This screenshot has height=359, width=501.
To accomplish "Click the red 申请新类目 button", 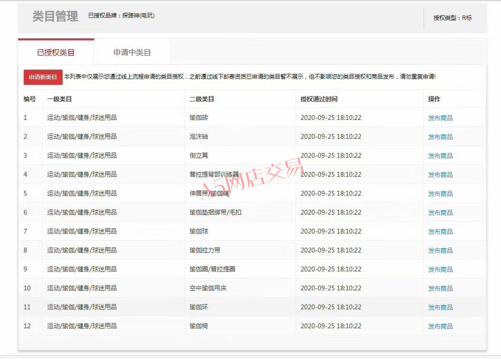I will (x=43, y=77).
